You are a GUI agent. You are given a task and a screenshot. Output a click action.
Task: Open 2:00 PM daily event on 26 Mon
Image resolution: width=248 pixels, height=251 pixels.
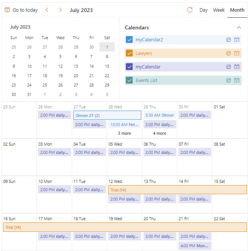tap(54, 115)
